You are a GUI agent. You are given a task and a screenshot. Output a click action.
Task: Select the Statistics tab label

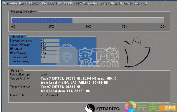coord(17,37)
